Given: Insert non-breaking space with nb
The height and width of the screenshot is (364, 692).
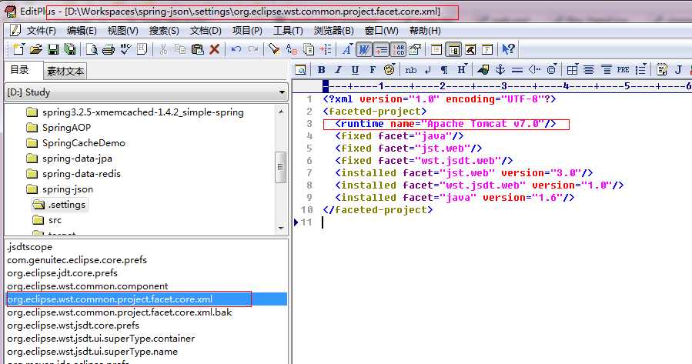Looking at the screenshot, I should 411,69.
